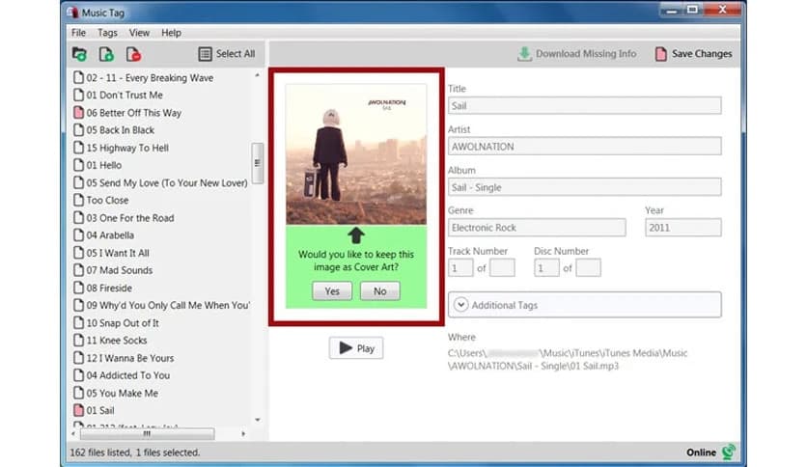Click the Download Missing Info arrow icon
This screenshot has height=467, width=807.
click(524, 53)
